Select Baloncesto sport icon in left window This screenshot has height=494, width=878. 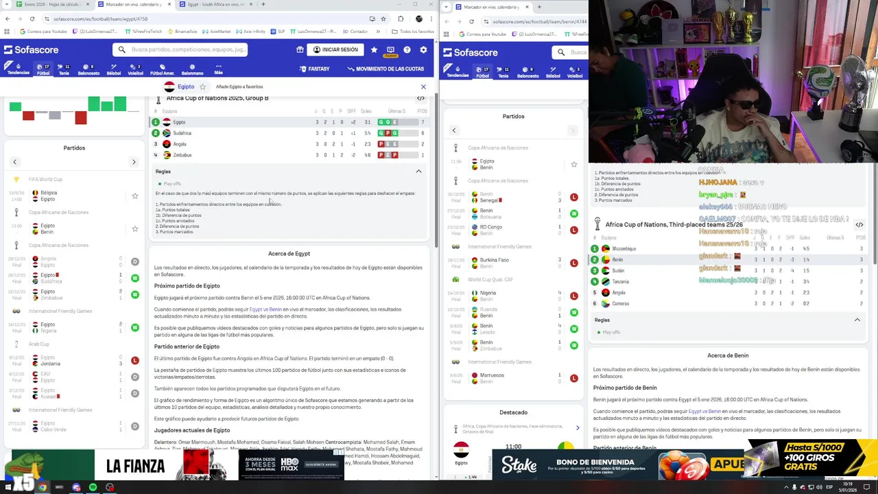click(x=88, y=69)
